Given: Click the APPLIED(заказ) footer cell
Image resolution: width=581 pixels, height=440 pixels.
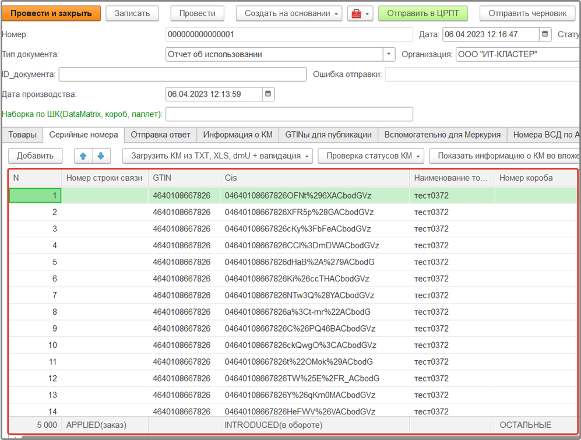Looking at the screenshot, I should (x=105, y=425).
